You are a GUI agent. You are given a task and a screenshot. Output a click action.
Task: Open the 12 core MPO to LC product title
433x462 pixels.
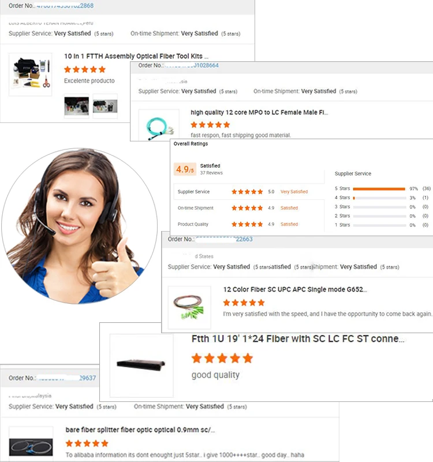point(259,112)
